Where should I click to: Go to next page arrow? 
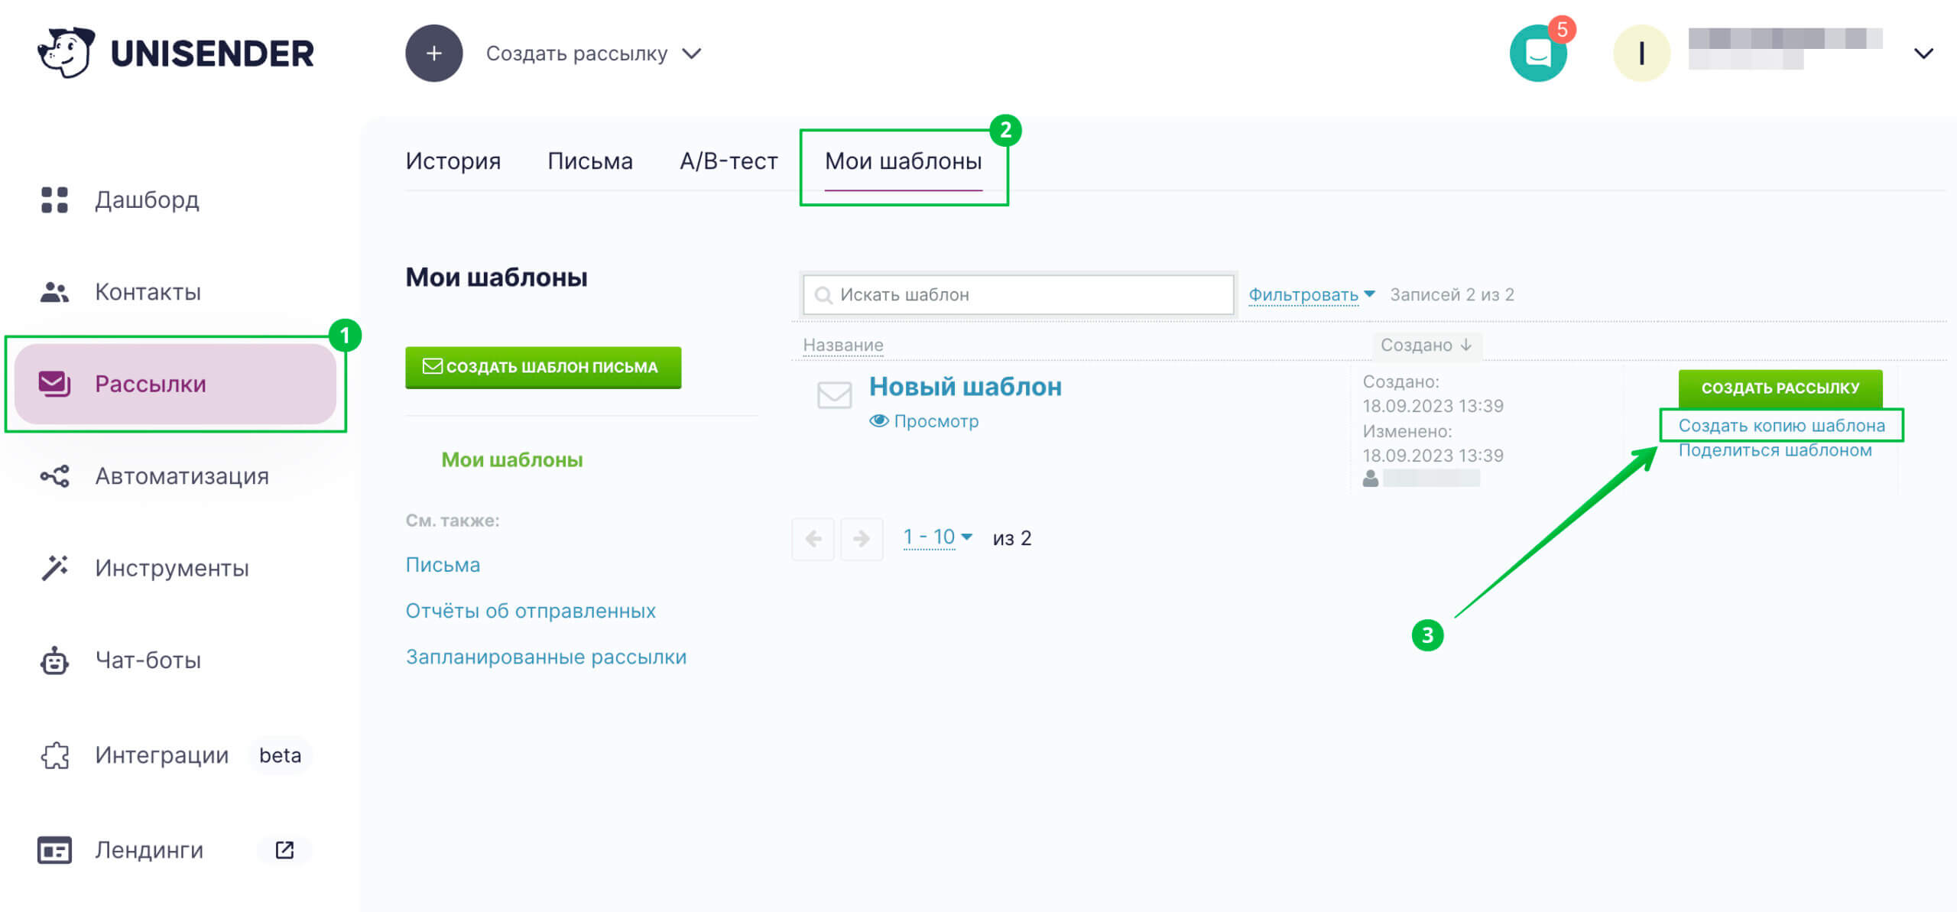point(862,539)
